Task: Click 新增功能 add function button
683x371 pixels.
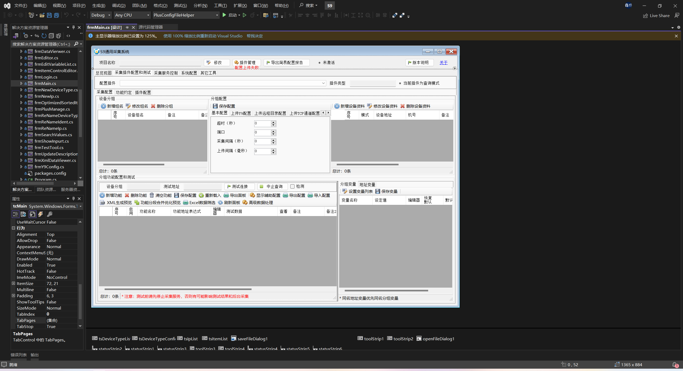Action: tap(111, 195)
